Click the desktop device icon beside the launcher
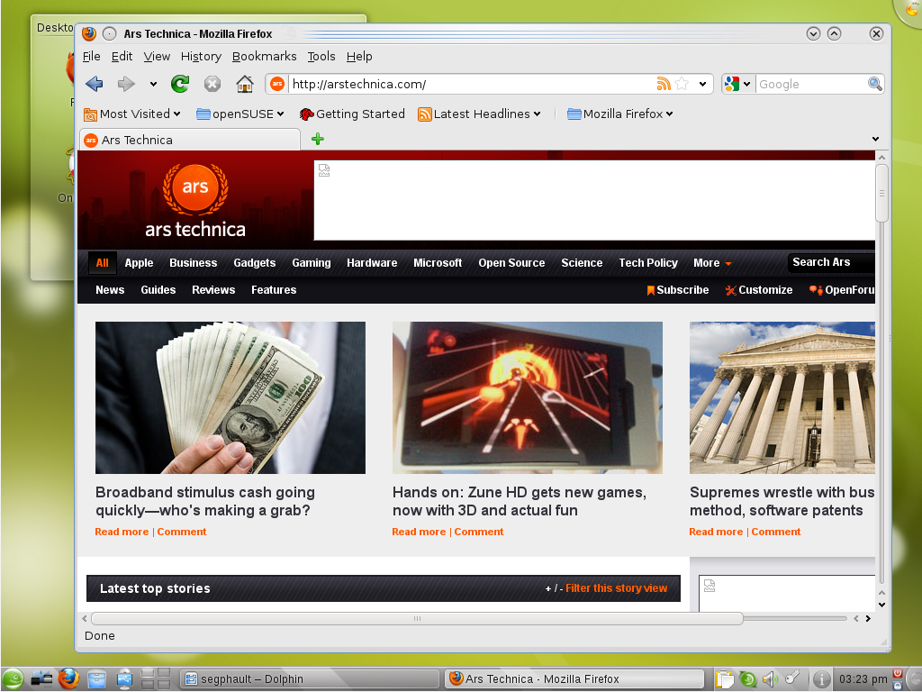Viewport: 922px width, 692px height. coord(41,679)
